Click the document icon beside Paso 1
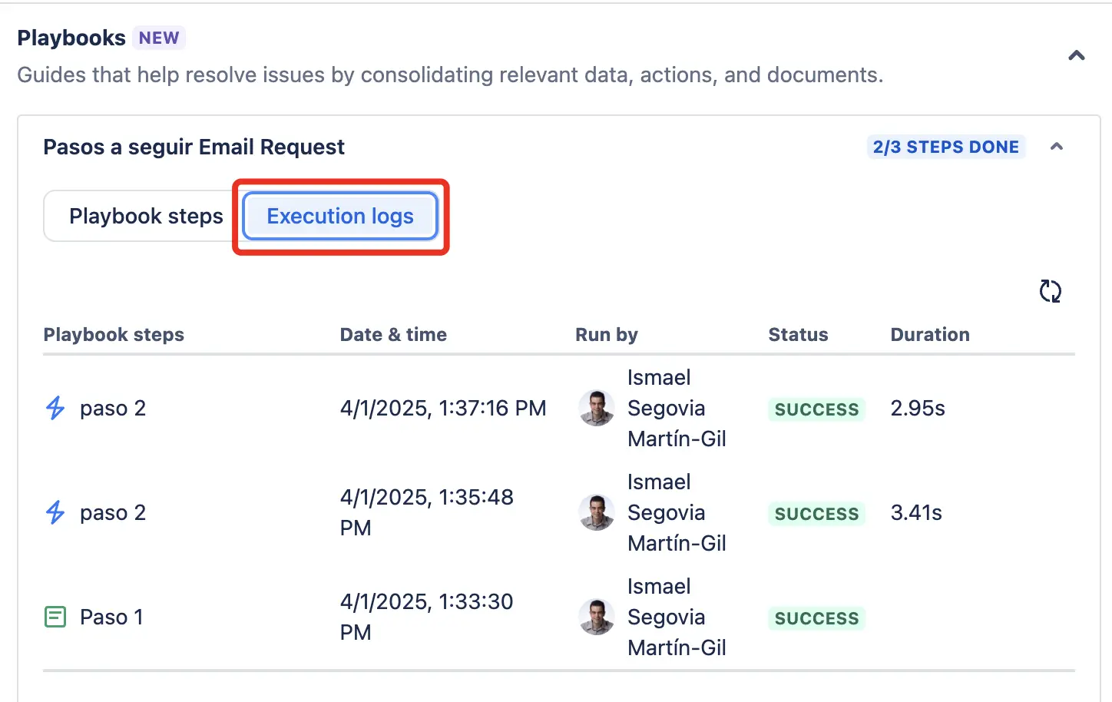The image size is (1112, 702). point(55,617)
